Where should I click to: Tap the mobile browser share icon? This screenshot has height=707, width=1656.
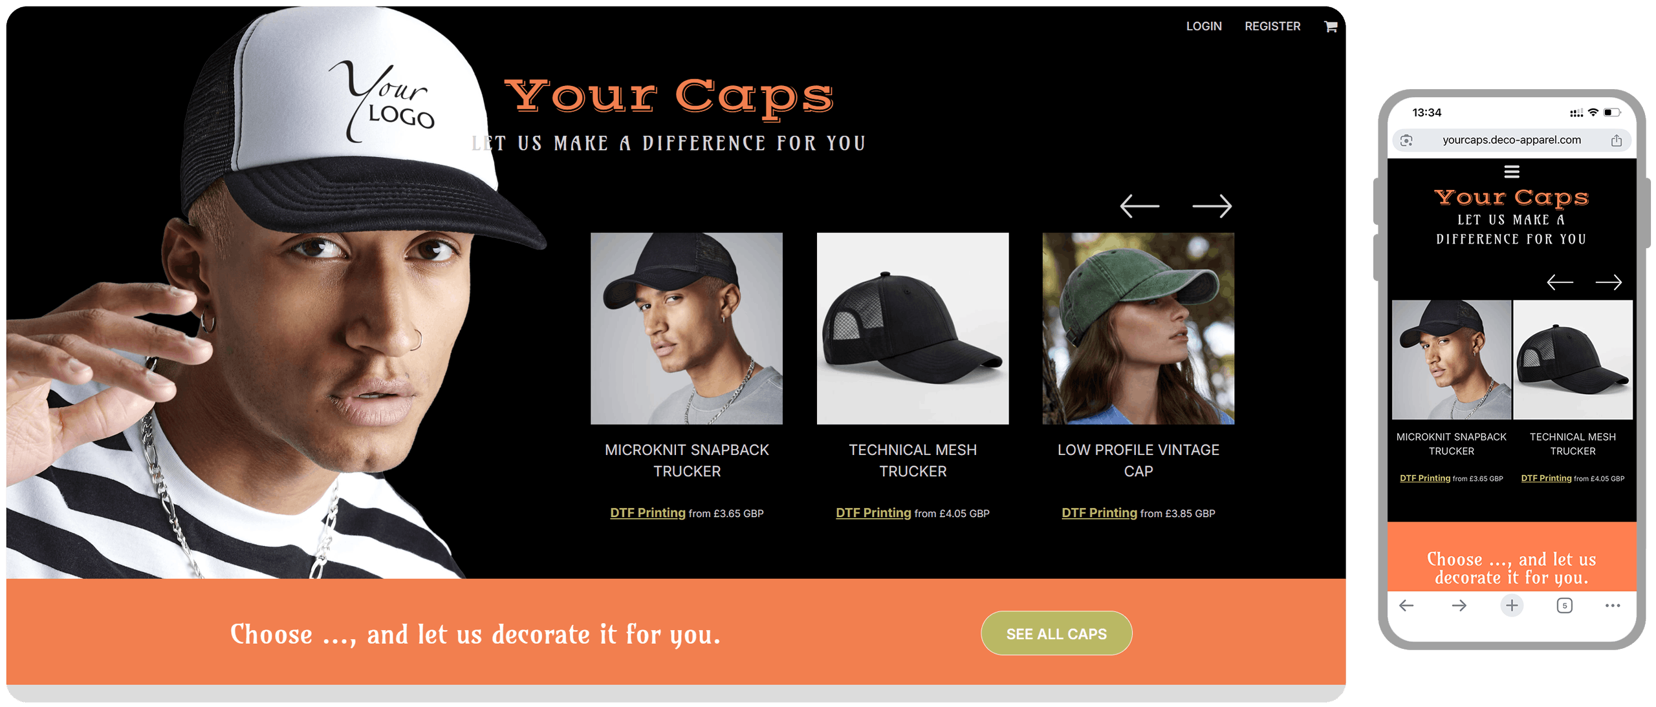[x=1616, y=140]
